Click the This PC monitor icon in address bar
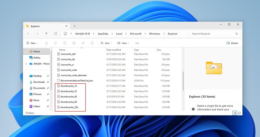The image size is (260, 137). 65,34
